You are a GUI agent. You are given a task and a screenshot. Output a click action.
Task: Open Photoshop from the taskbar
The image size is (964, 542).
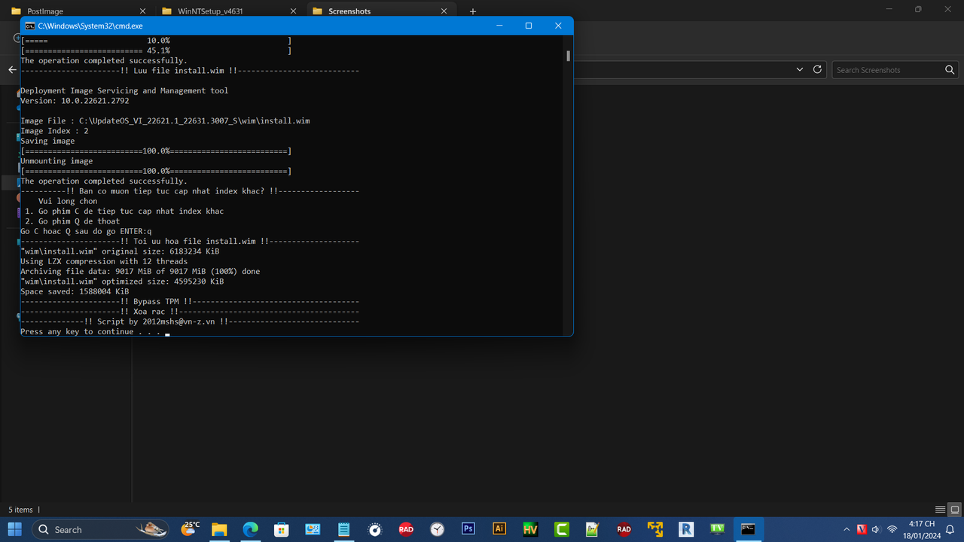[x=468, y=529]
